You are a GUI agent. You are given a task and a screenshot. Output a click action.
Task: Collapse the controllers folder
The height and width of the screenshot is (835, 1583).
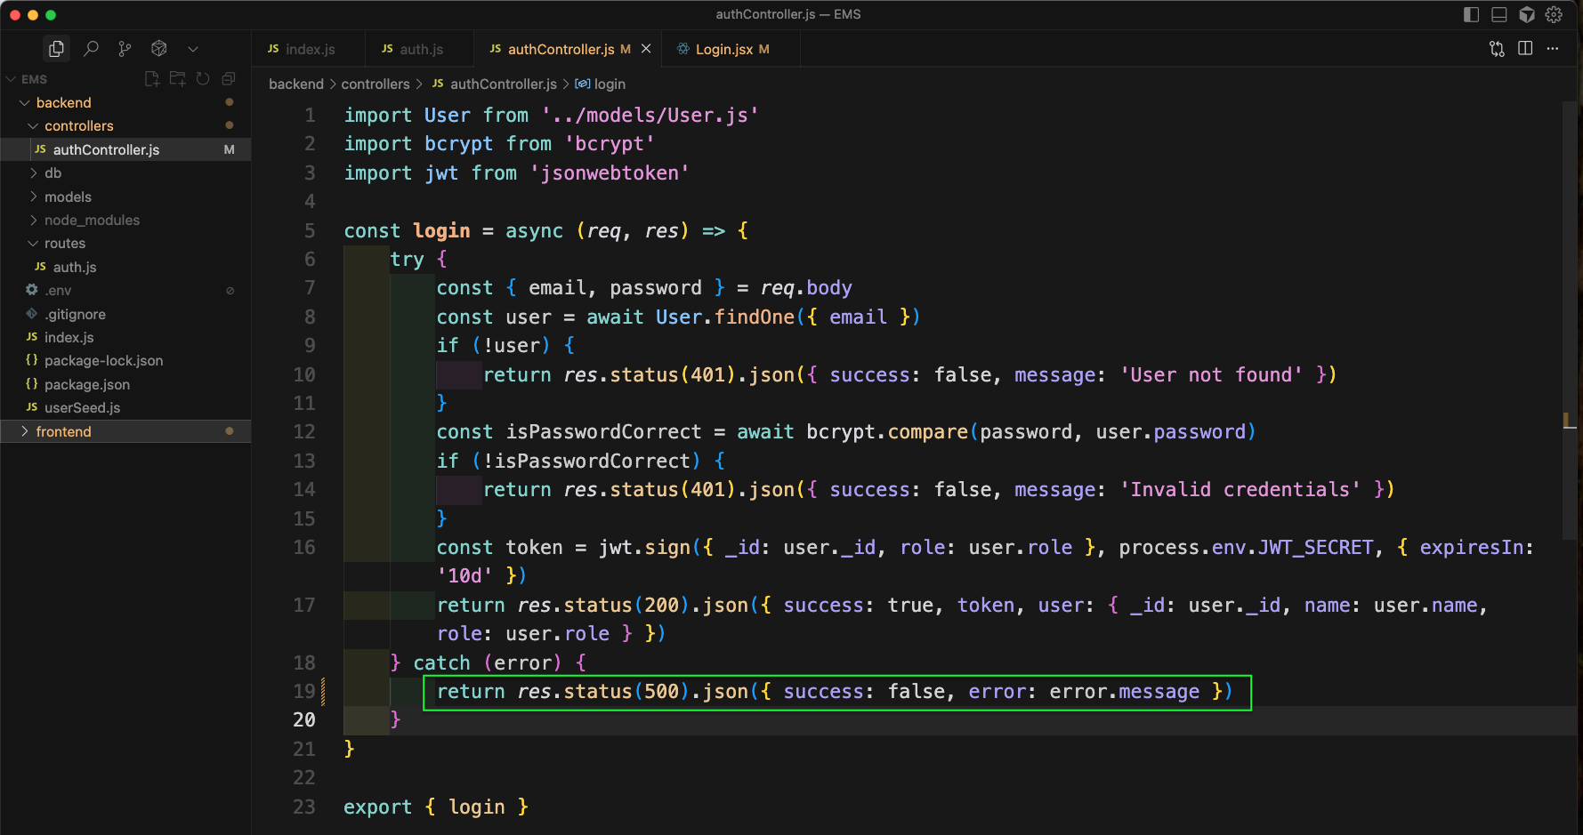125,126
